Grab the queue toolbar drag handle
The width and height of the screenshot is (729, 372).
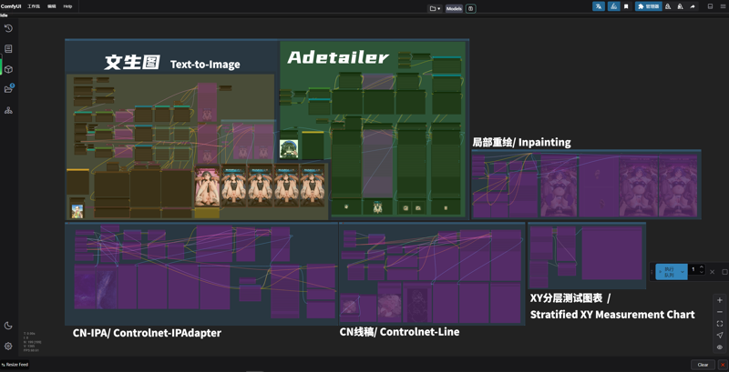click(652, 272)
